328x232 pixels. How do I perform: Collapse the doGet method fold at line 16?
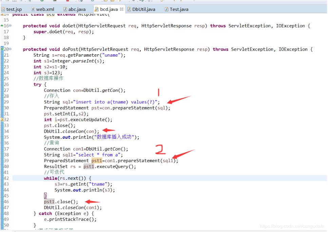(10, 26)
